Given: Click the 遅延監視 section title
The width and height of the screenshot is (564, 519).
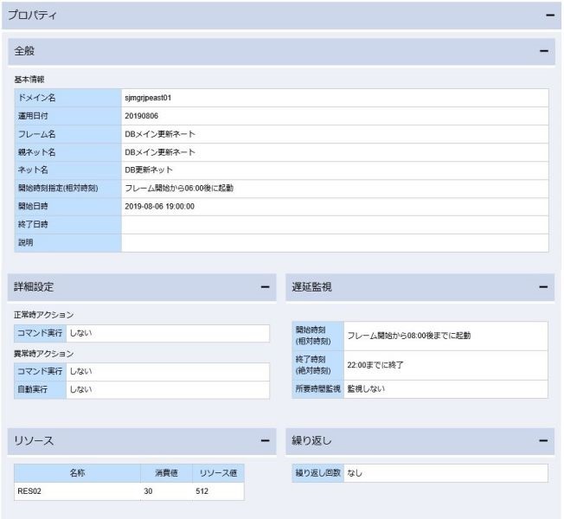Looking at the screenshot, I should (x=312, y=287).
